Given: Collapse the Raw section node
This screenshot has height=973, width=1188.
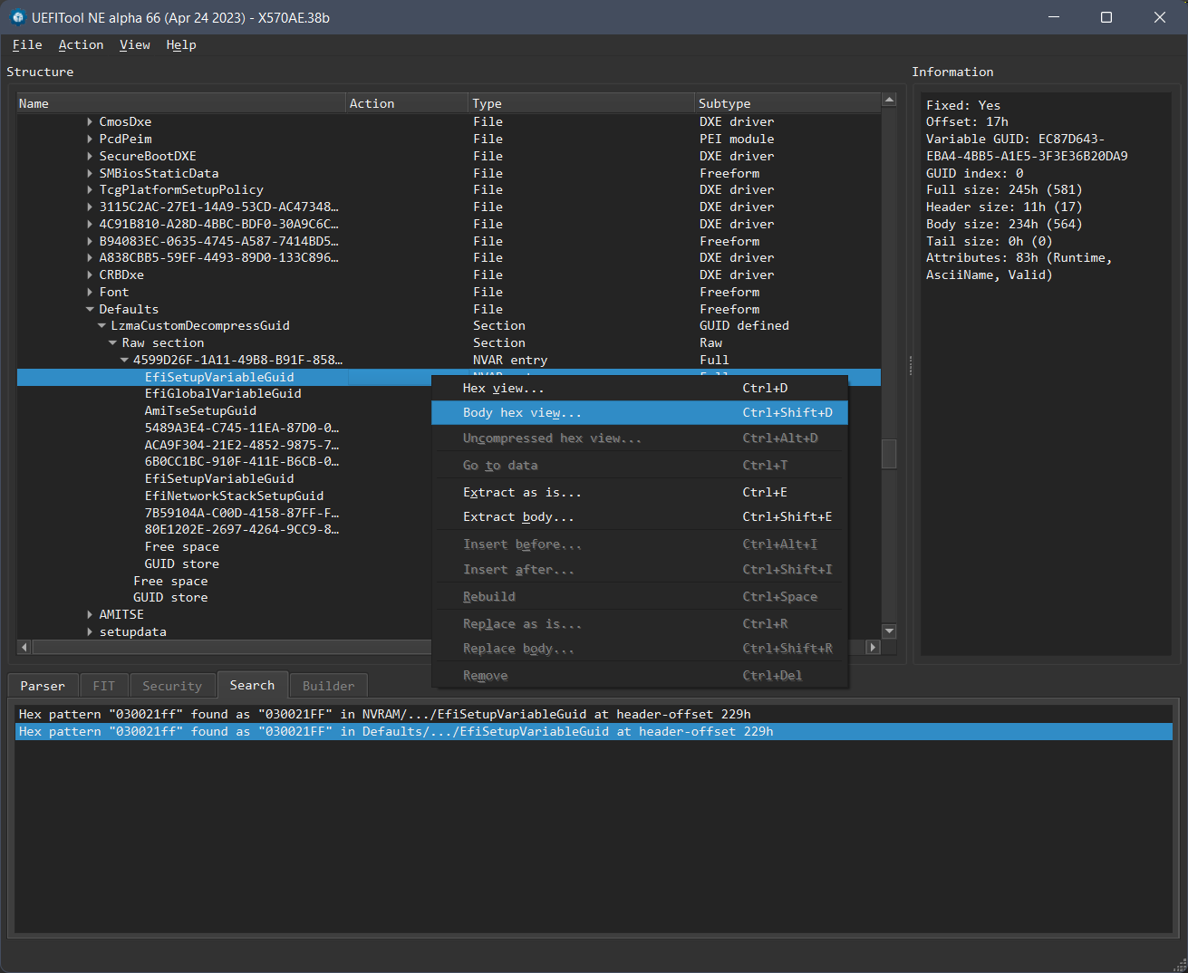Looking at the screenshot, I should tap(112, 342).
